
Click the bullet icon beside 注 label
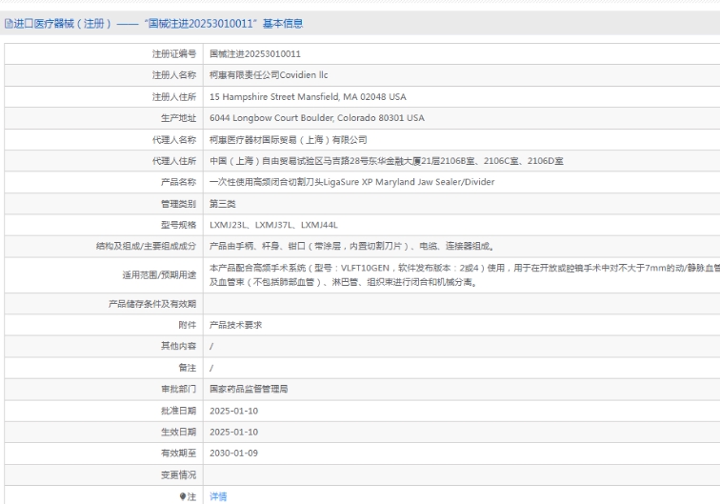coord(182,496)
